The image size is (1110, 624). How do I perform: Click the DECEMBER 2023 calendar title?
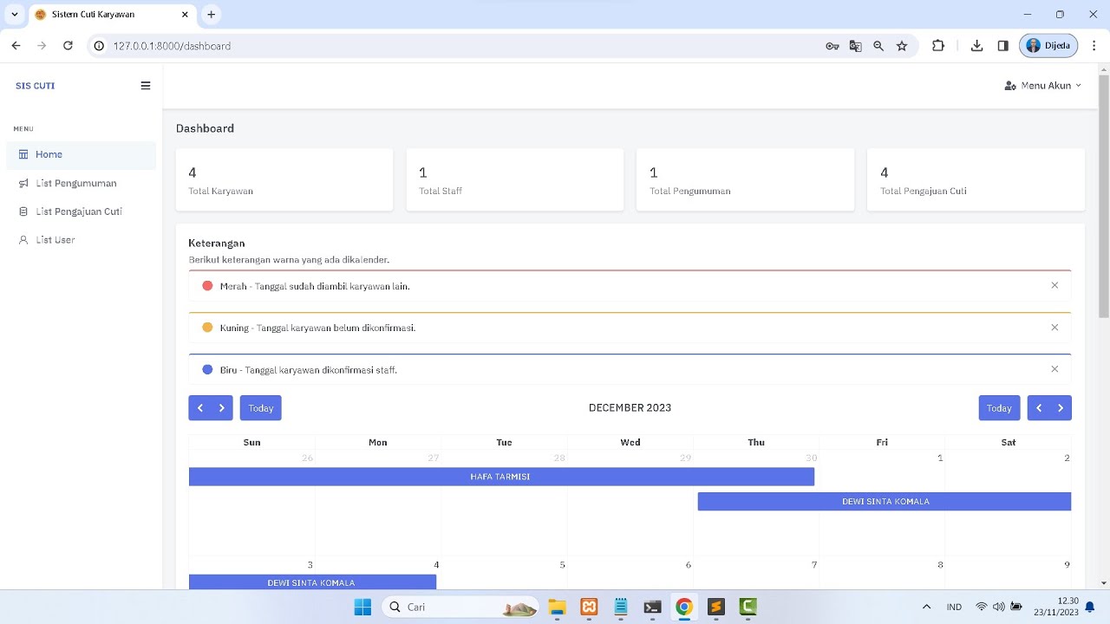(x=630, y=407)
